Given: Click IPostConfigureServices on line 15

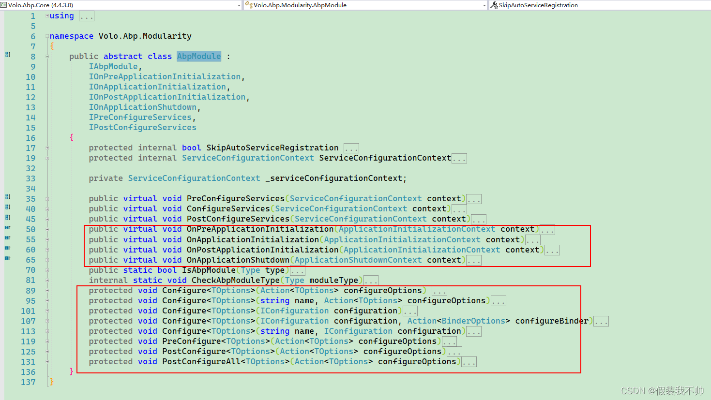Looking at the screenshot, I should pos(143,127).
